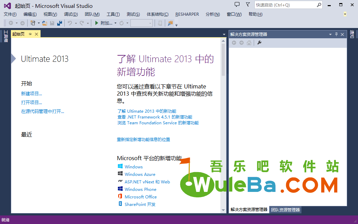Screen dimensions: 358x224
Task: Expand the Ultimate 2013 side triangle
Action: point(14,59)
